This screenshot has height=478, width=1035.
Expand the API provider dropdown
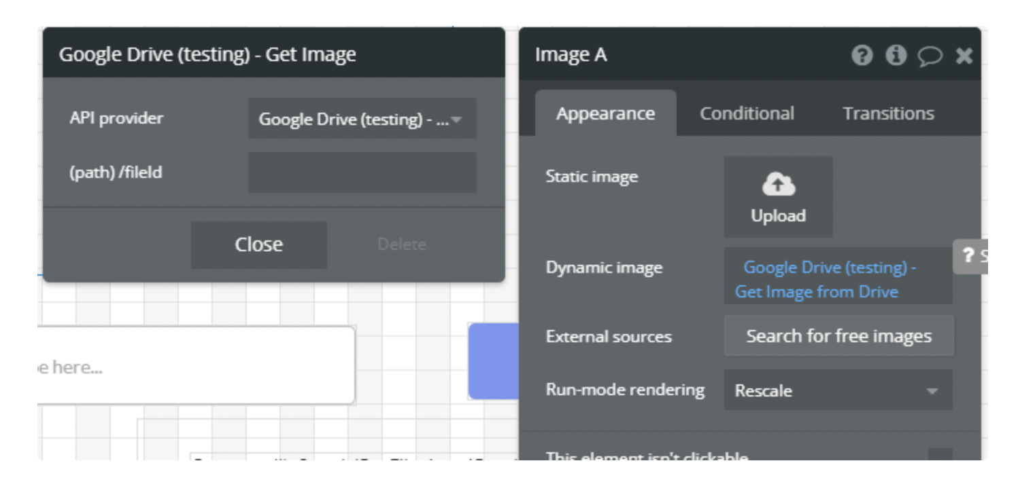tap(362, 119)
